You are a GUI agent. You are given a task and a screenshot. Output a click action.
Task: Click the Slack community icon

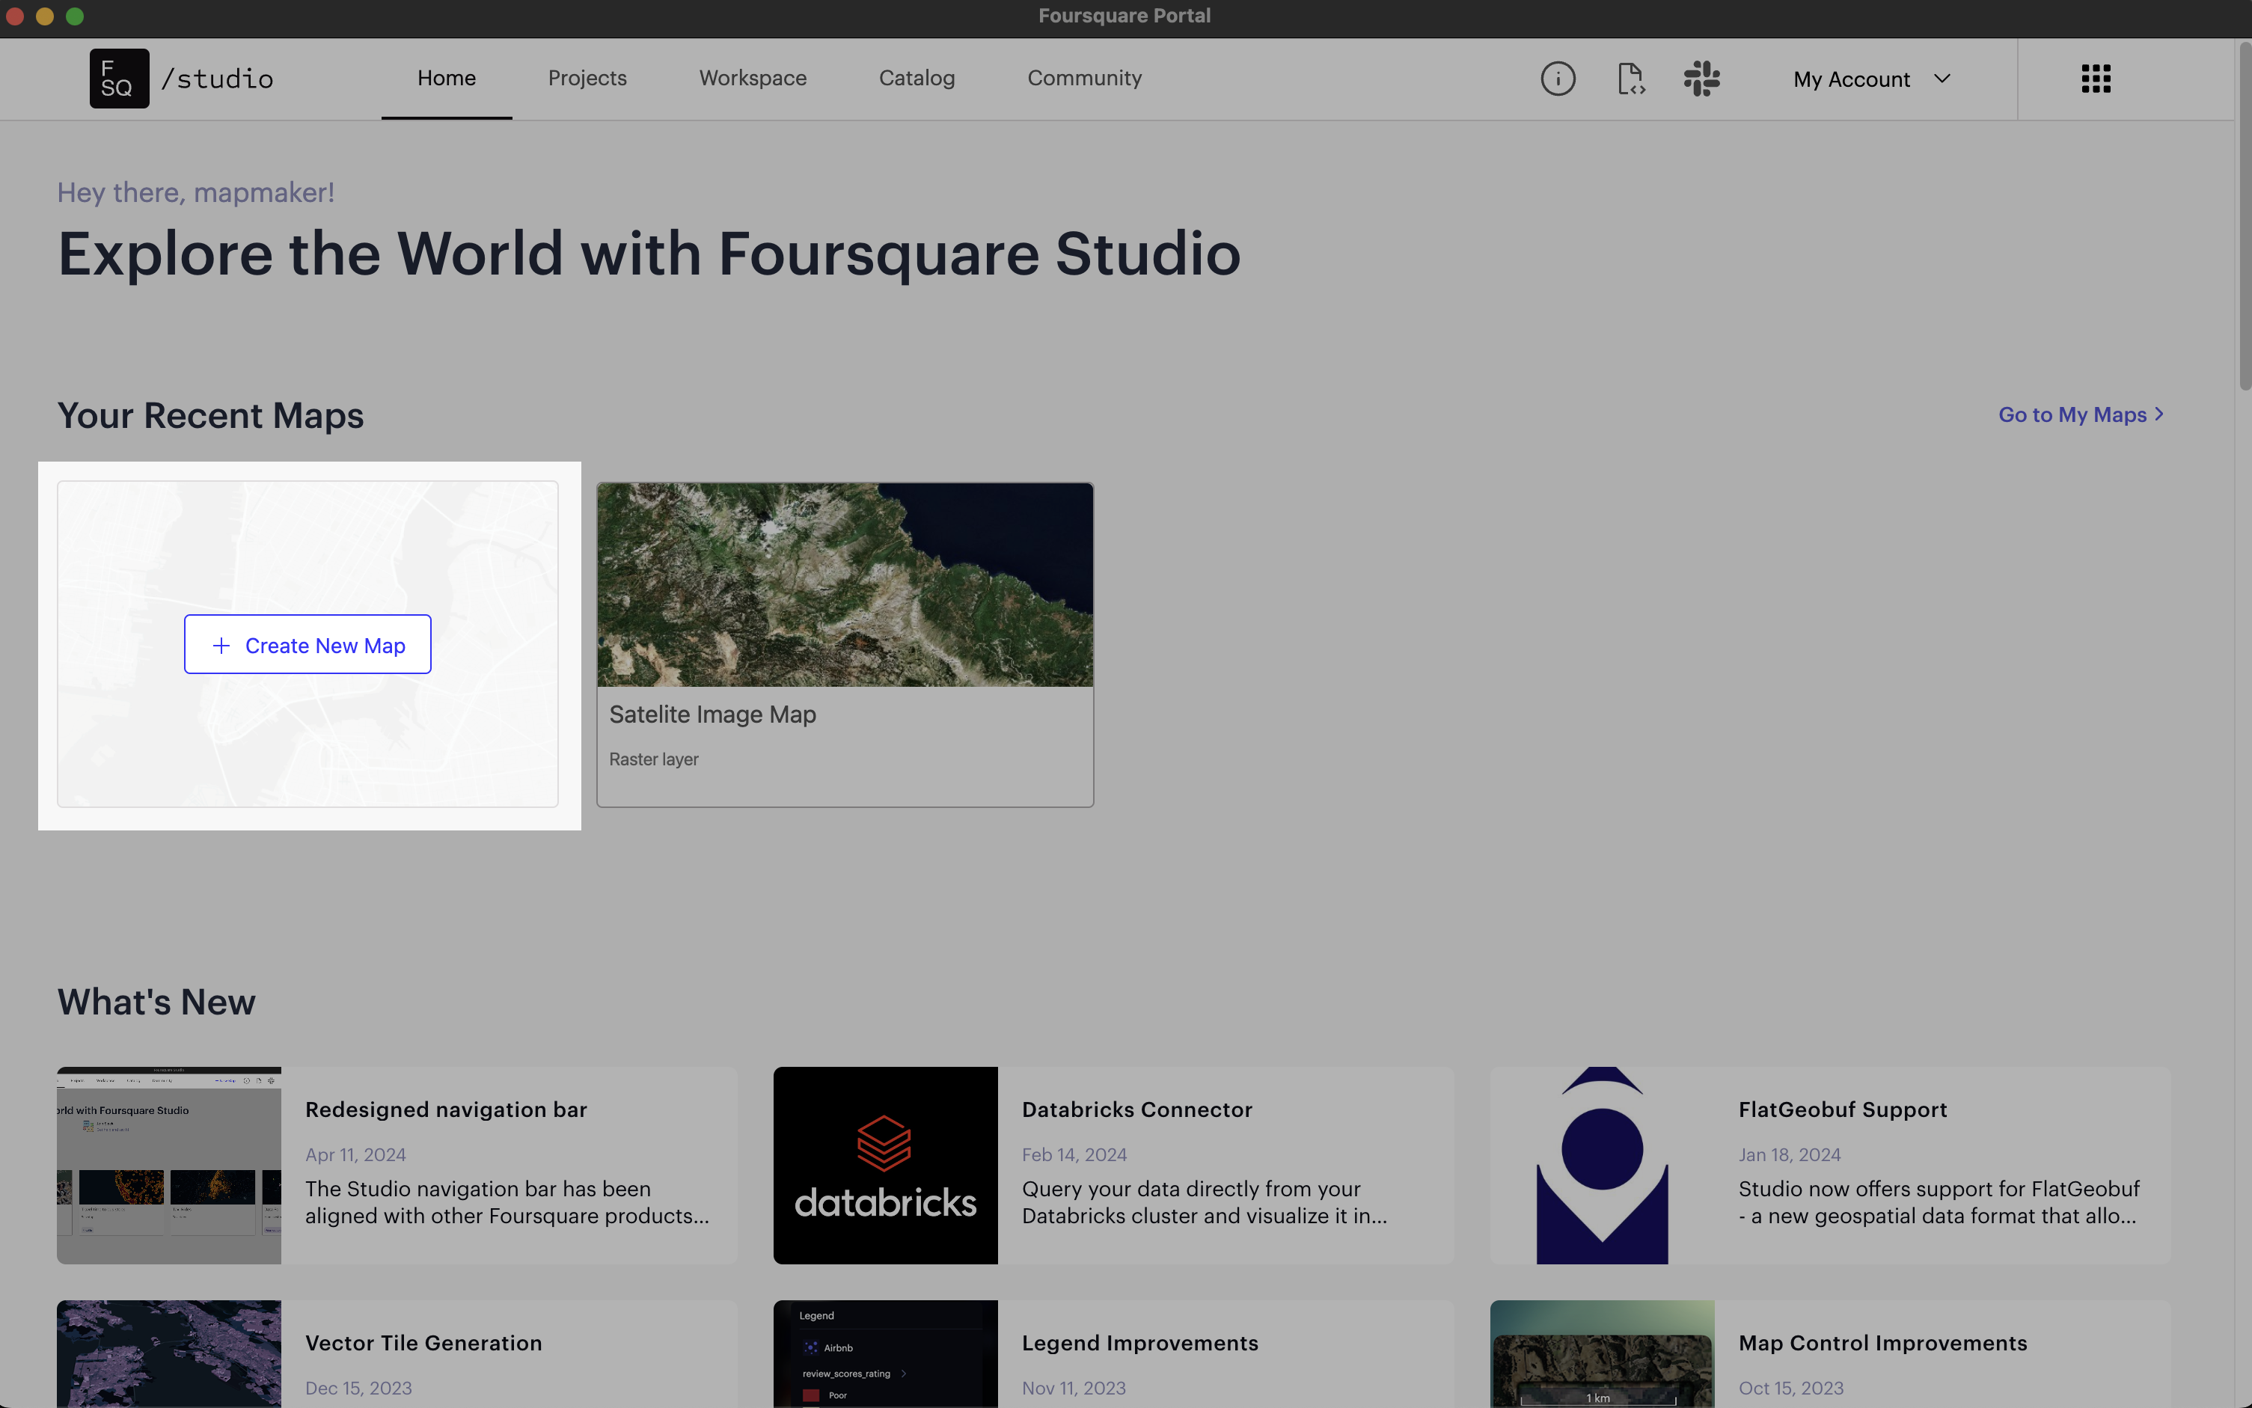[1702, 79]
